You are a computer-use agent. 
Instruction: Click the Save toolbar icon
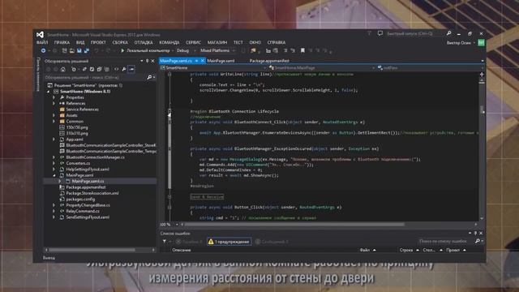[79, 50]
